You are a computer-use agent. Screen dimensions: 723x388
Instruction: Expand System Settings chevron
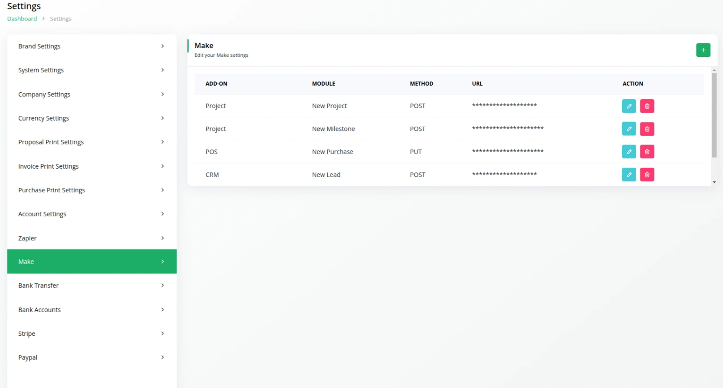(x=162, y=70)
